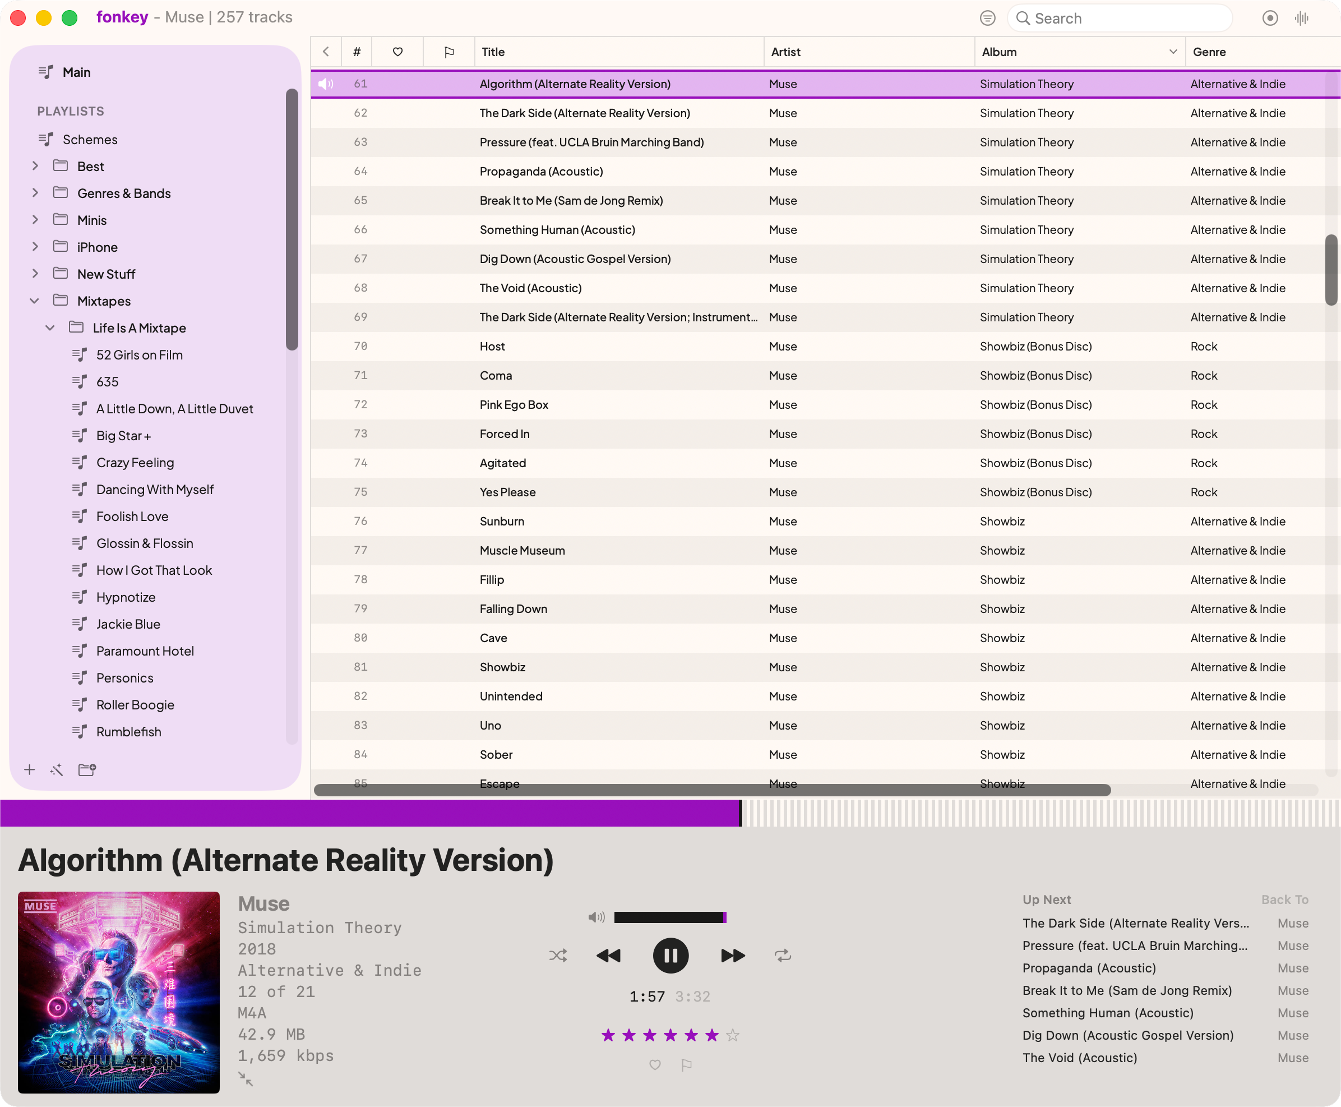Image resolution: width=1341 pixels, height=1107 pixels.
Task: Click the speaker icon on row 61
Action: pos(325,84)
